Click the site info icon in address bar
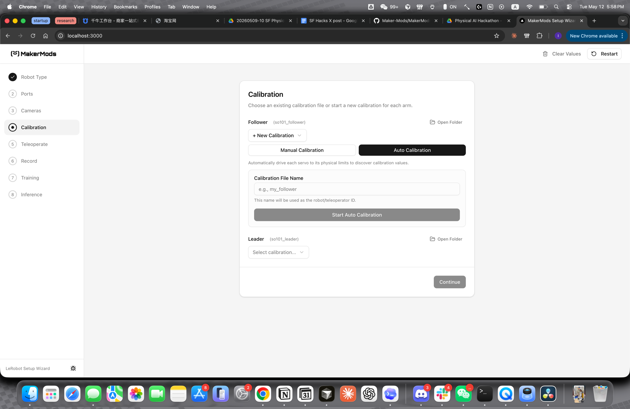Screen dimensions: 630x409 click(x=61, y=36)
